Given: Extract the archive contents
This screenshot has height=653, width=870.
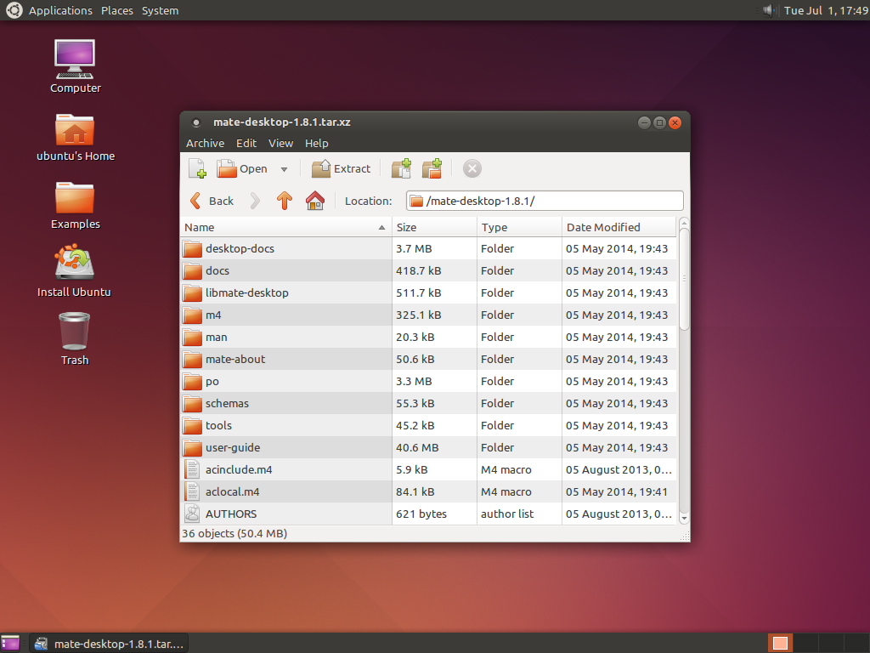Looking at the screenshot, I should 341,168.
